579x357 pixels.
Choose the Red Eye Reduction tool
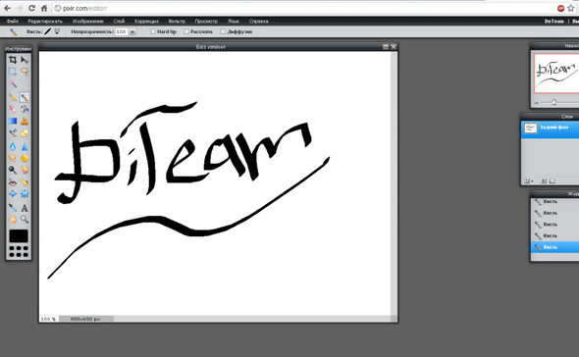point(13,182)
